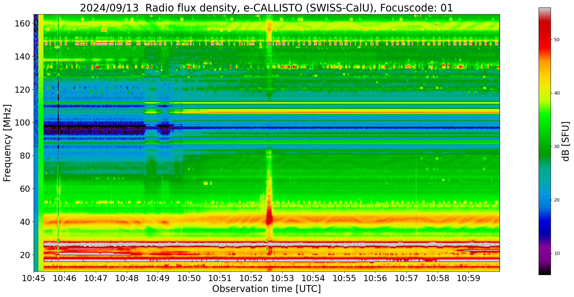574x297 pixels.
Task: Click the 10:51 time tick label
Action: (220, 278)
